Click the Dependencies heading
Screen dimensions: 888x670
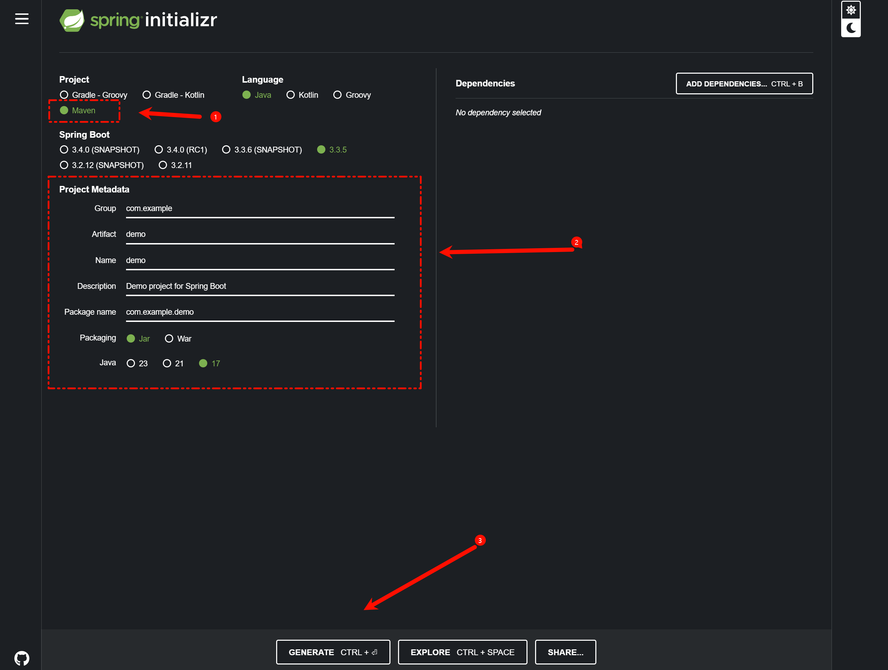[x=485, y=84]
